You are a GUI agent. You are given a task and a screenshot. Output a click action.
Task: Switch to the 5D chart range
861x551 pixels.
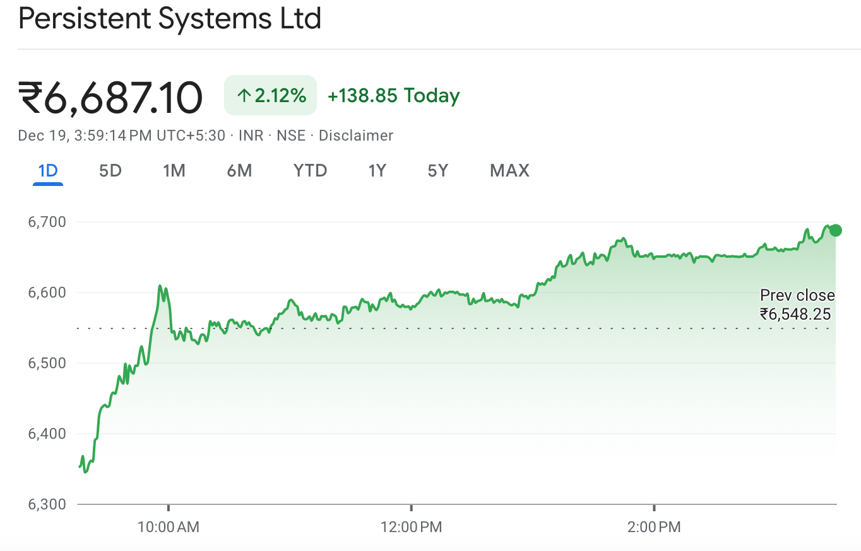tap(110, 171)
